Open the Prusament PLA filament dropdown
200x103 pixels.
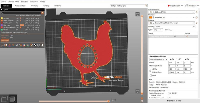(x=172, y=17)
